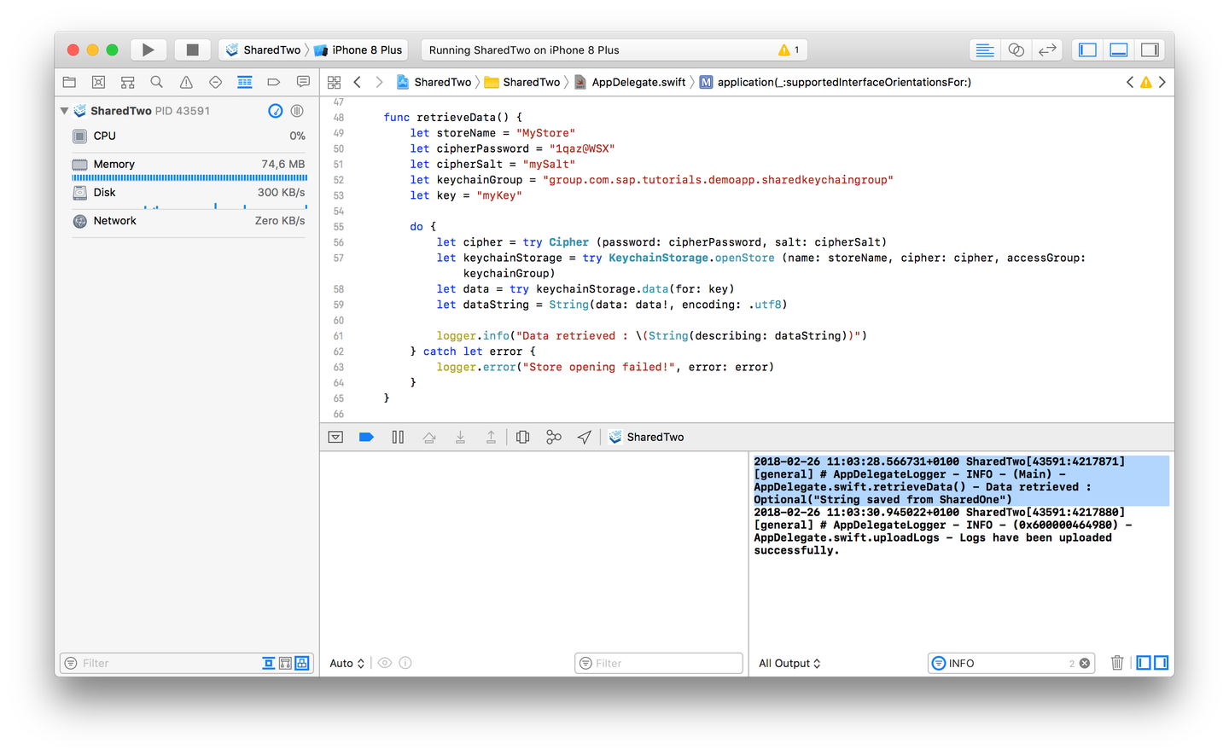Select the Memory gauge row
This screenshot has height=755, width=1229.
[189, 164]
